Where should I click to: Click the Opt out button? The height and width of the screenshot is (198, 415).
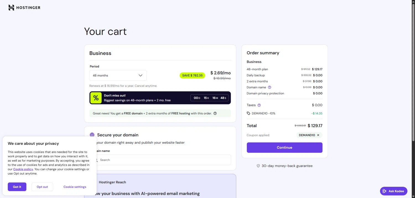[42, 187]
